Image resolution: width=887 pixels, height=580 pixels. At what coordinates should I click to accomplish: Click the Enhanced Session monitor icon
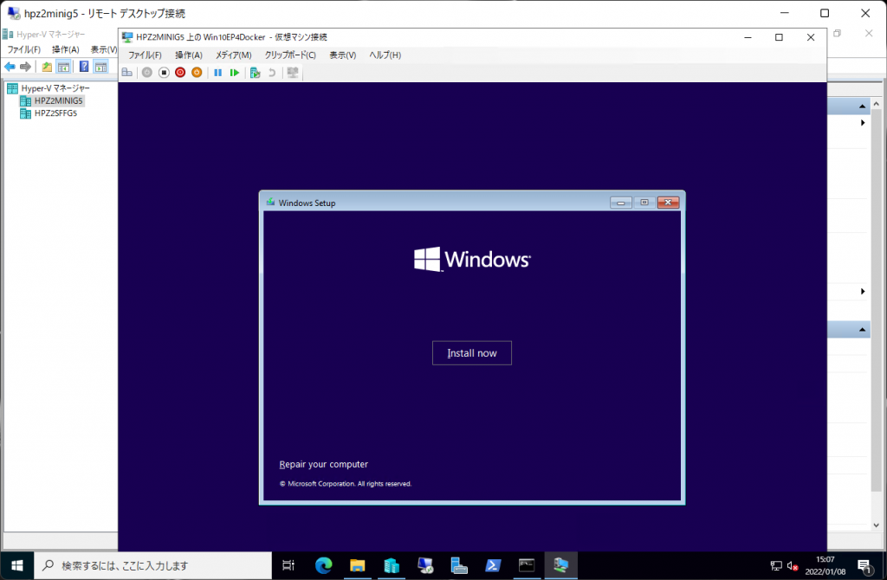[293, 73]
